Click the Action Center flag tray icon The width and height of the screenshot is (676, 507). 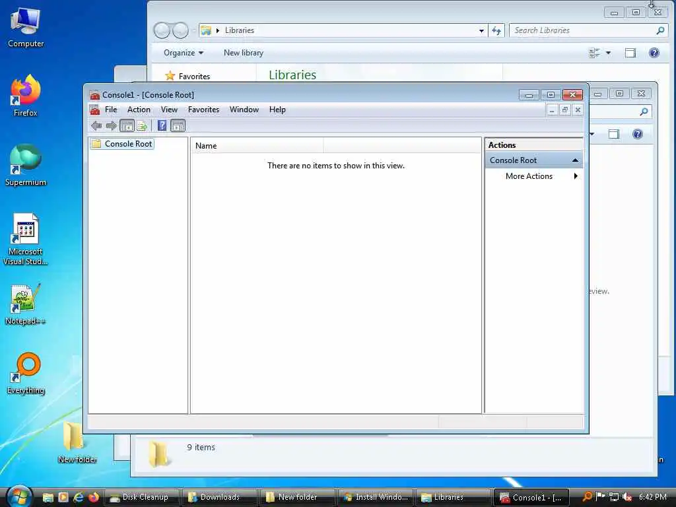pos(601,496)
